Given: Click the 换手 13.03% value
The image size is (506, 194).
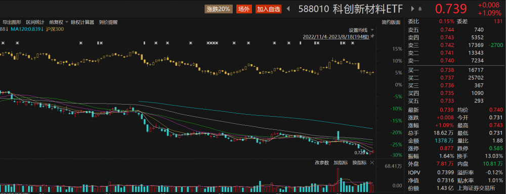Looking at the screenshot, I should point(494,156).
